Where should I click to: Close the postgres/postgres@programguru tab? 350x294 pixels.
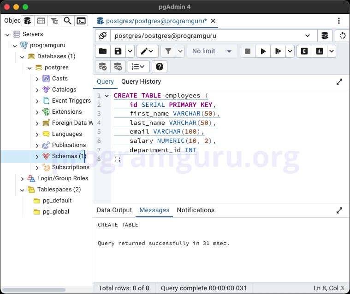coord(213,21)
